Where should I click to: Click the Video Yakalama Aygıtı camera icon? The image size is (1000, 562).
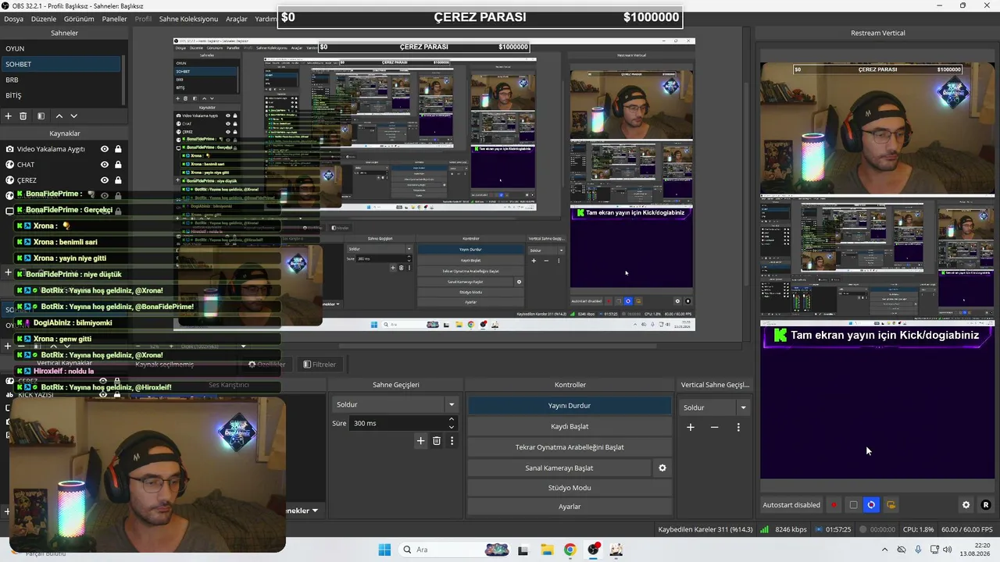(9, 149)
